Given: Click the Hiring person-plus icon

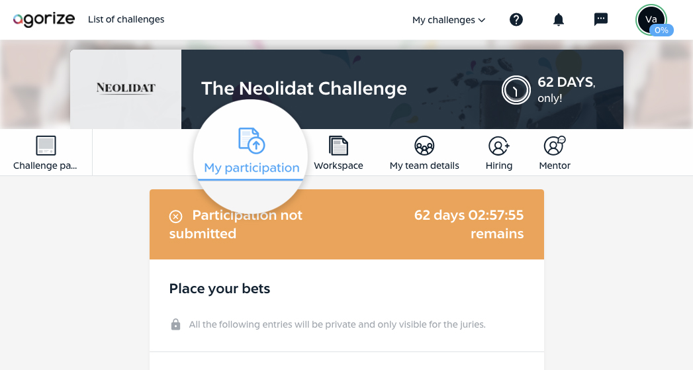Looking at the screenshot, I should [499, 146].
